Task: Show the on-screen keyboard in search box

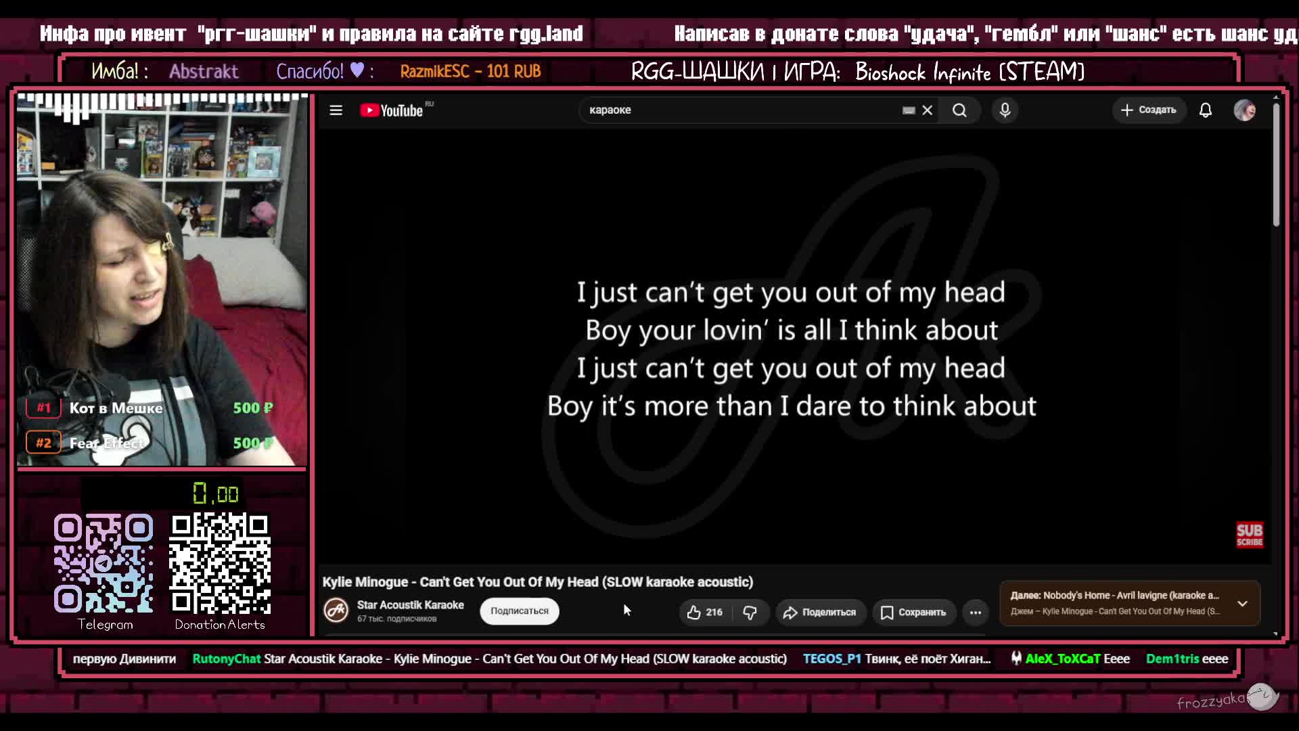Action: pyautogui.click(x=909, y=110)
